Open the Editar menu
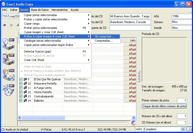The image size is (193, 133). point(14,10)
